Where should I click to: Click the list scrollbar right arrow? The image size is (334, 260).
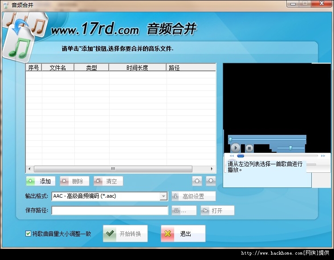tap(212, 169)
